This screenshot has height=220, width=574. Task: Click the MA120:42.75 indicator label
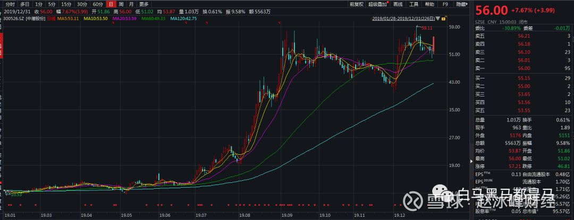pyautogui.click(x=183, y=18)
